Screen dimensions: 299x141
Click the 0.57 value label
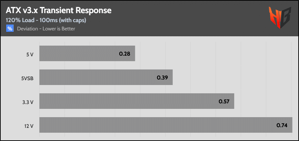click(x=224, y=102)
